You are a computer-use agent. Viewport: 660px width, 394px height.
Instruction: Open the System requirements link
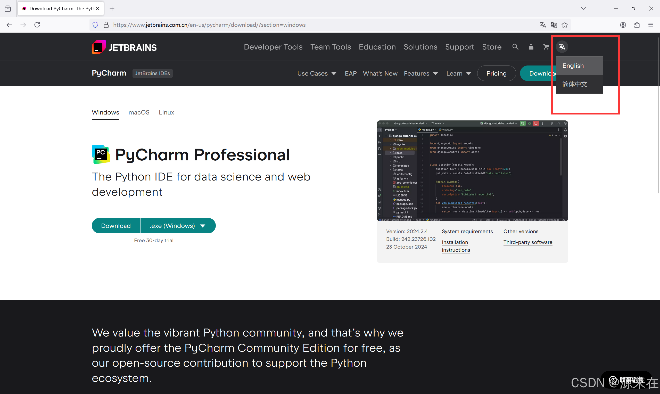click(x=467, y=231)
